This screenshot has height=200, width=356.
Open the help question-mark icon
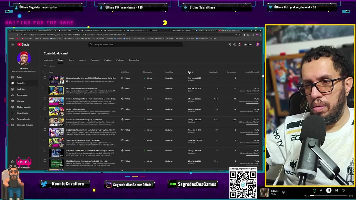click(234, 44)
